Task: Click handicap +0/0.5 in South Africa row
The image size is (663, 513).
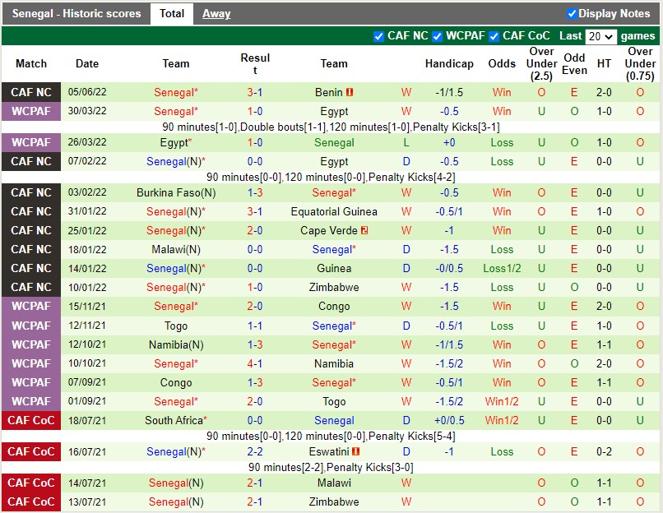Action: coord(449,420)
